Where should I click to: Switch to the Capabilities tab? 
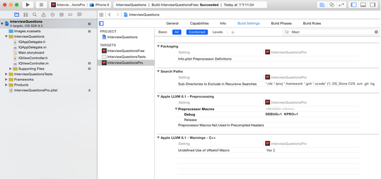(199, 23)
